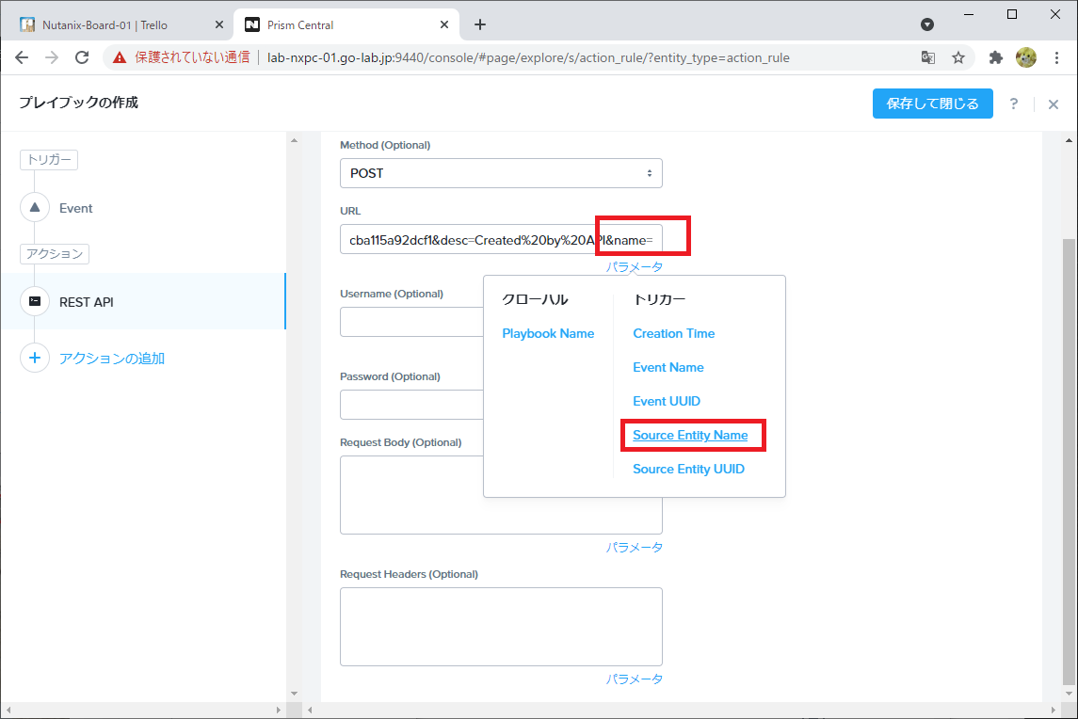Click into the Password input field
Screen dimensions: 1078x719
[411, 405]
